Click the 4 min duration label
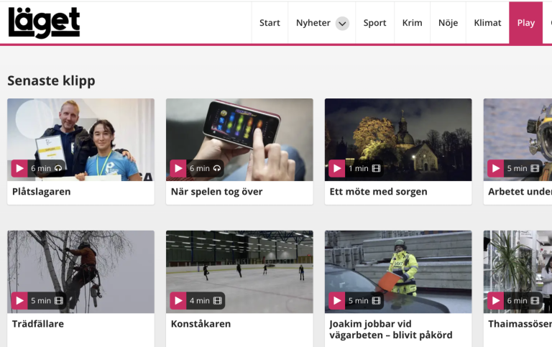The image size is (552, 347). coord(200,301)
